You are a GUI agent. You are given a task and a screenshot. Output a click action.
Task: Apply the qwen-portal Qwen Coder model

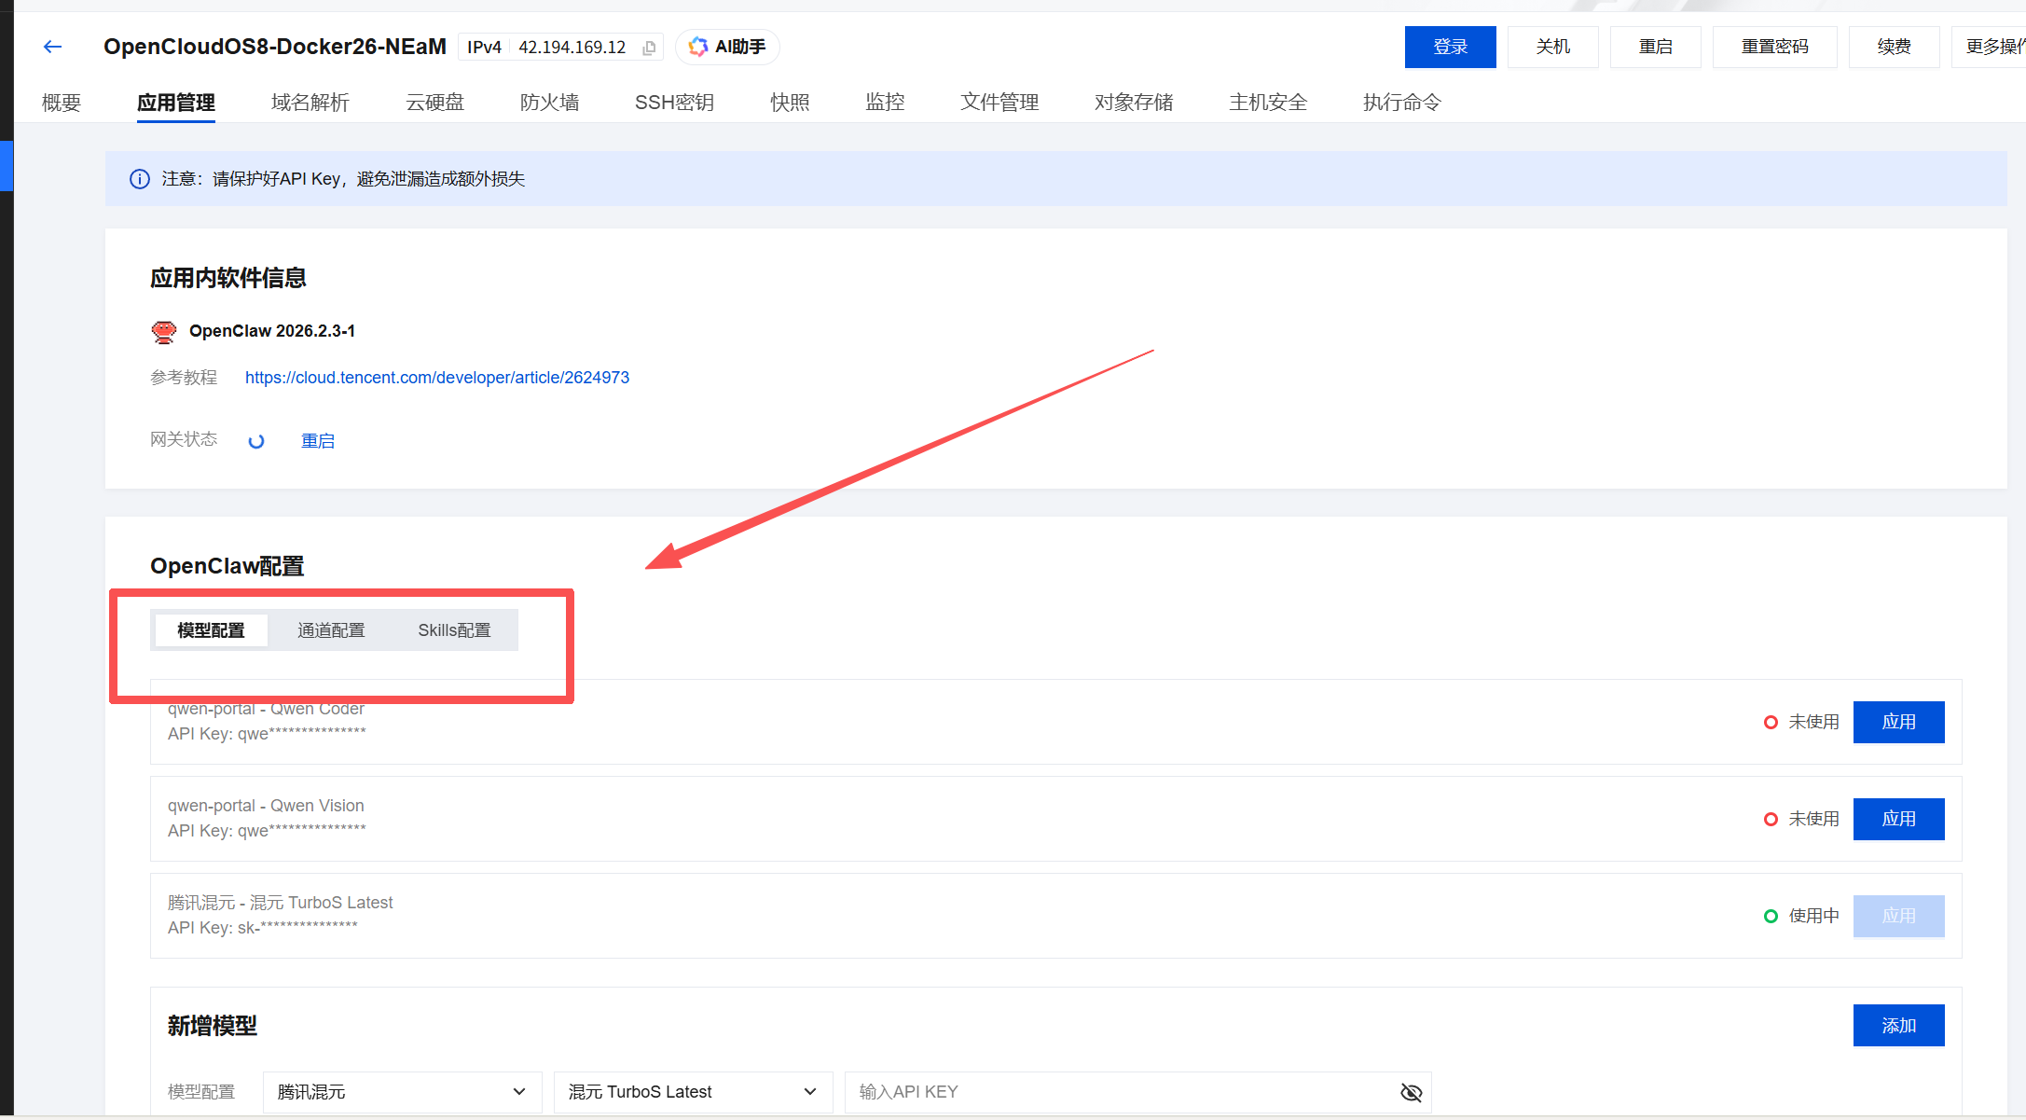click(1898, 722)
